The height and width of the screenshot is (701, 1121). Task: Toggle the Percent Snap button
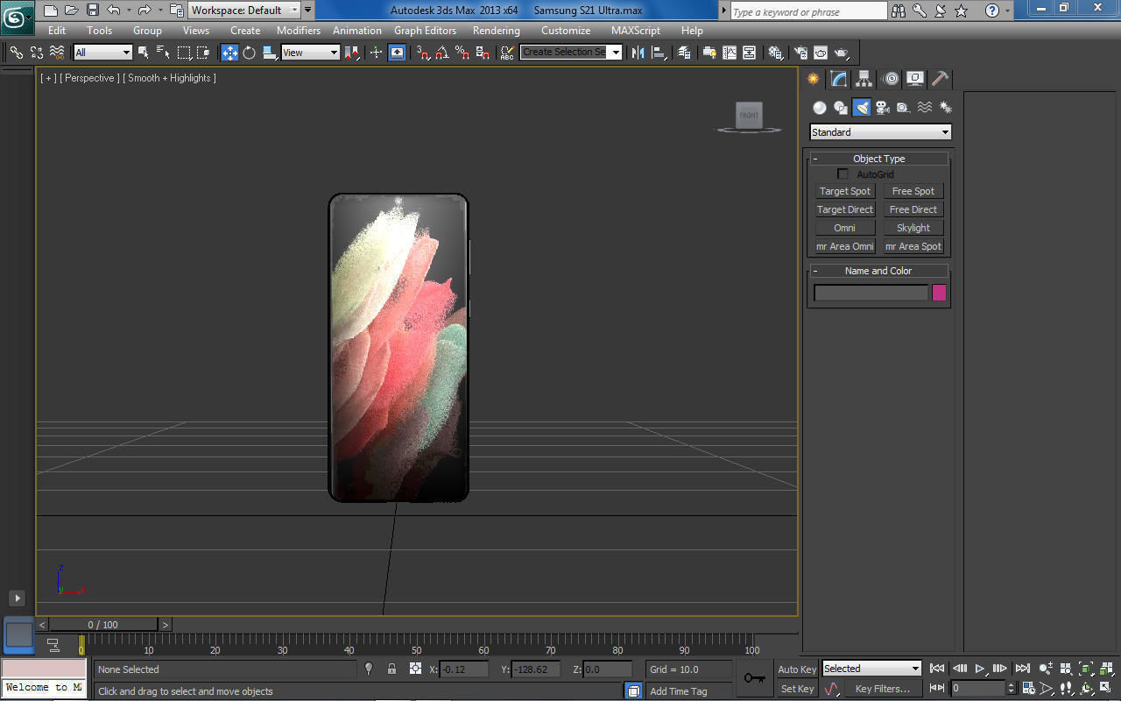[x=462, y=53]
